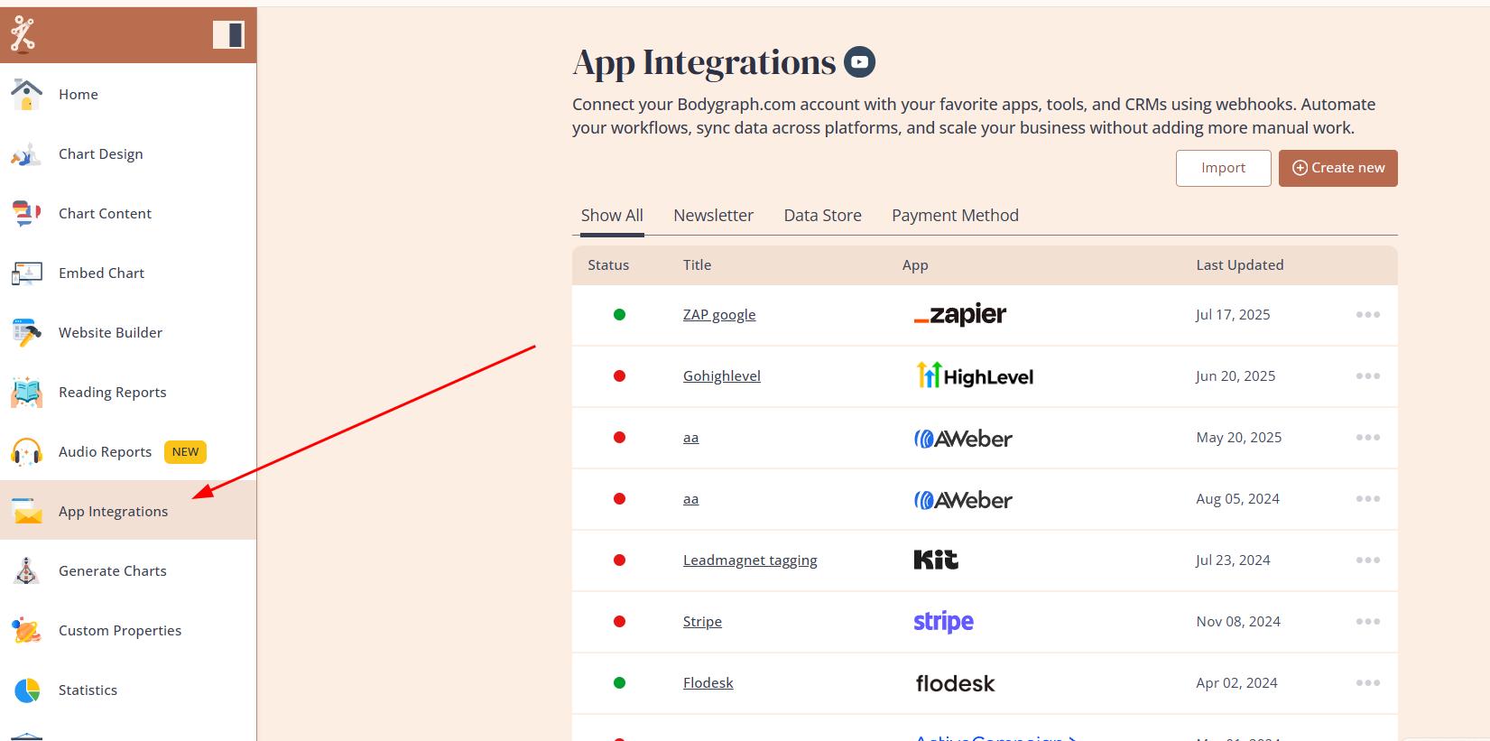Click the red status dot for Leadmagnet tagging
The image size is (1490, 741).
coord(619,560)
